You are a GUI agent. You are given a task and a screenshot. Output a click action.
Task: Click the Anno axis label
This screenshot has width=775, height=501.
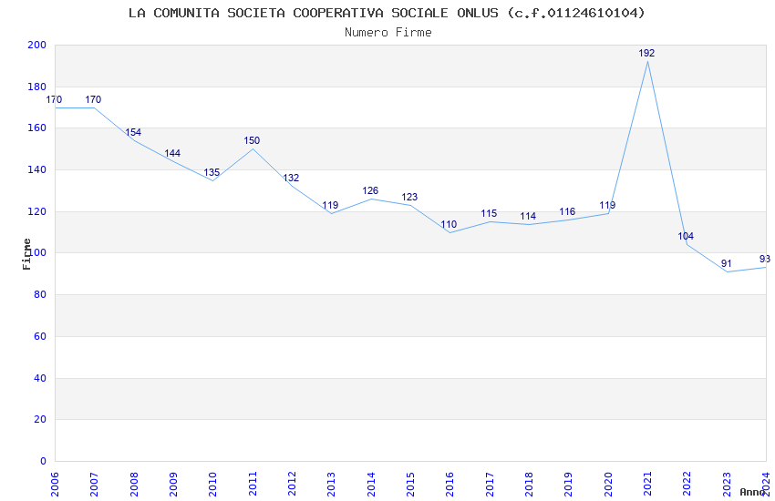click(x=752, y=492)
